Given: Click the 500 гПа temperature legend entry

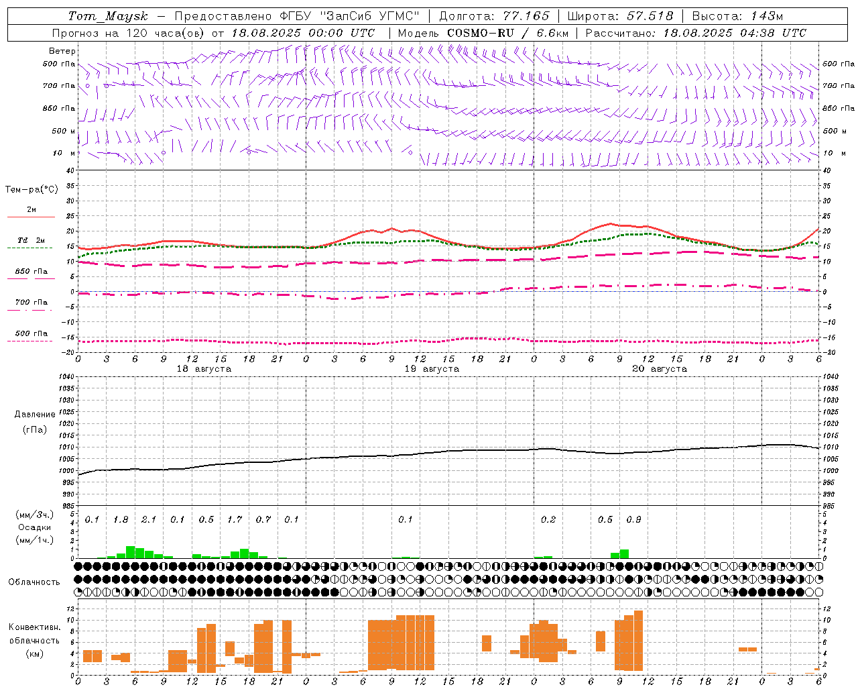Looking at the screenshot, I should [31, 333].
